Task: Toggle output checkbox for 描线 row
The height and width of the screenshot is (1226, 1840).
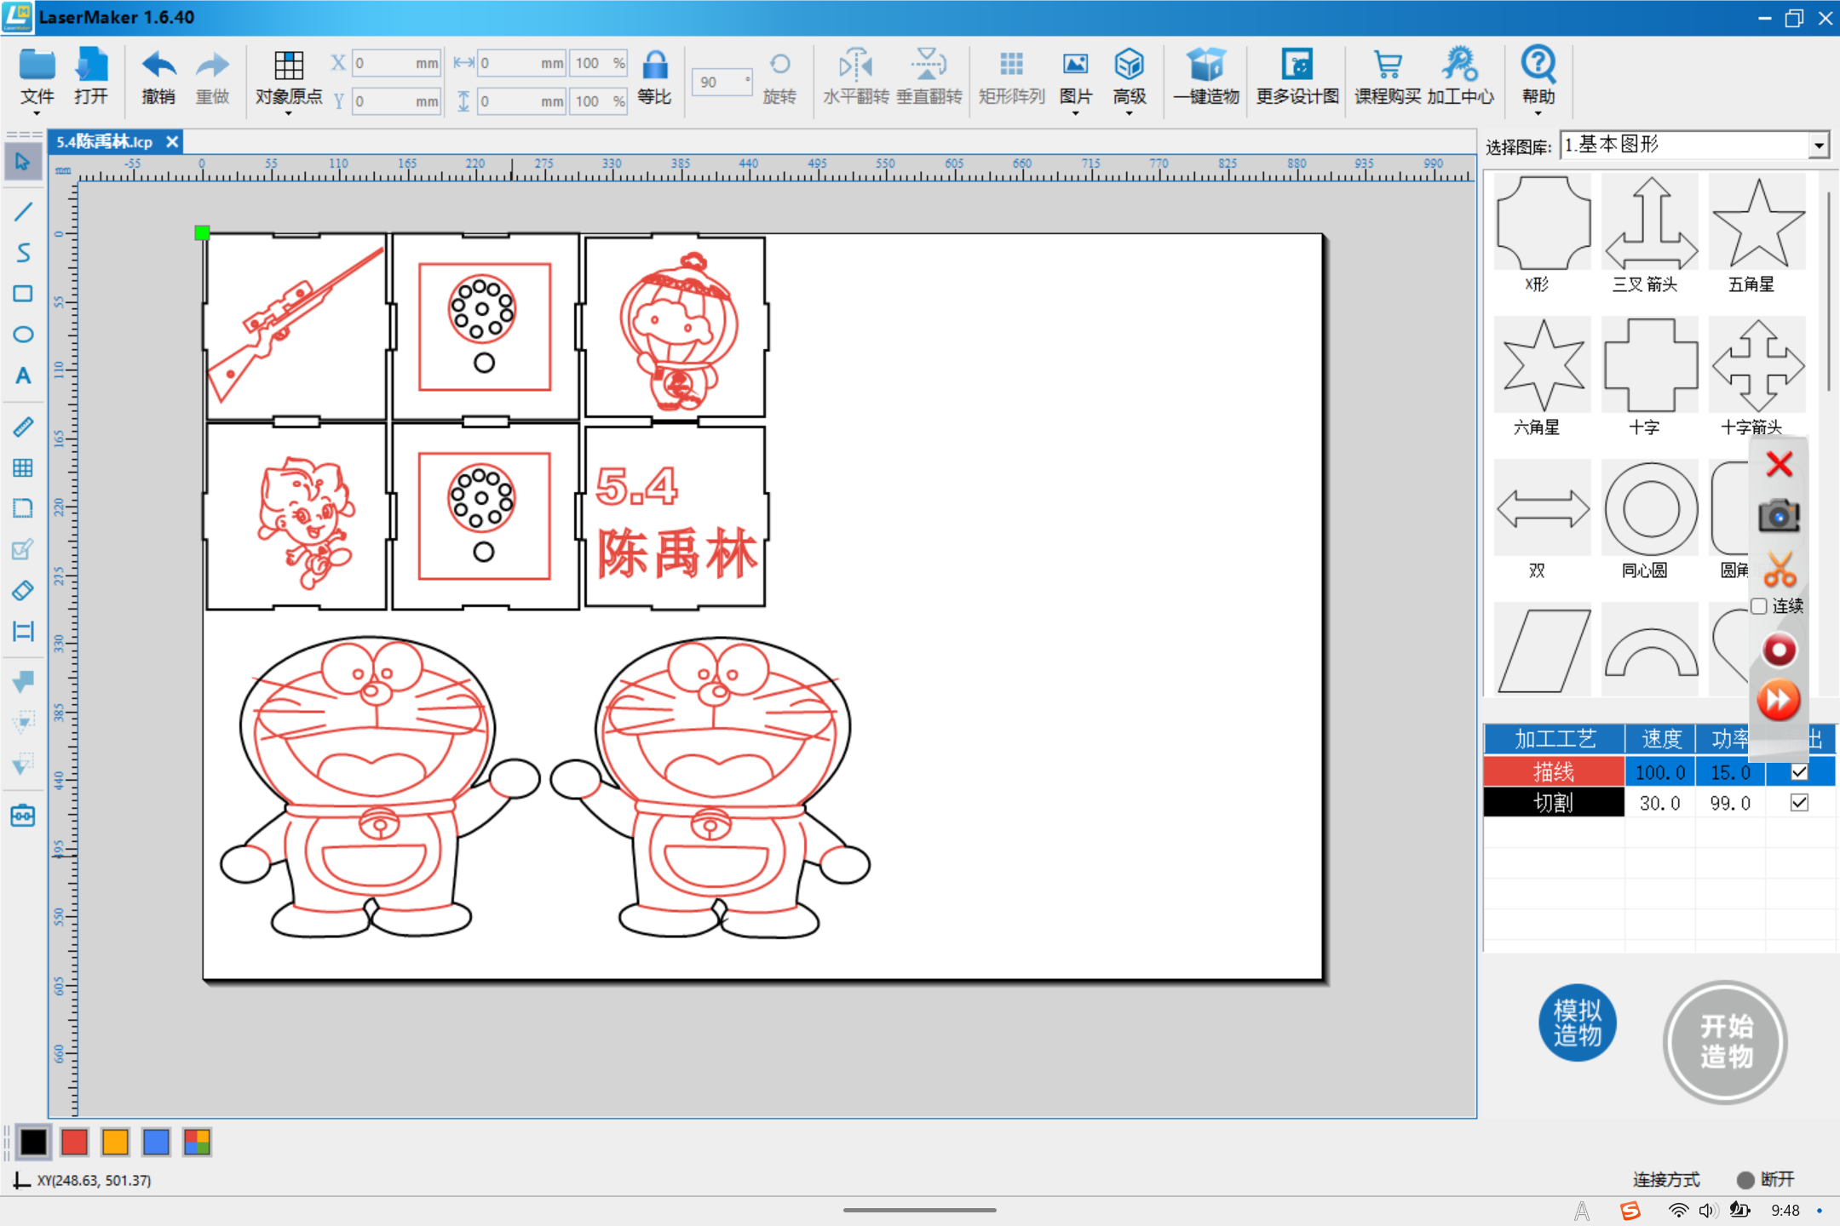Action: (x=1799, y=772)
